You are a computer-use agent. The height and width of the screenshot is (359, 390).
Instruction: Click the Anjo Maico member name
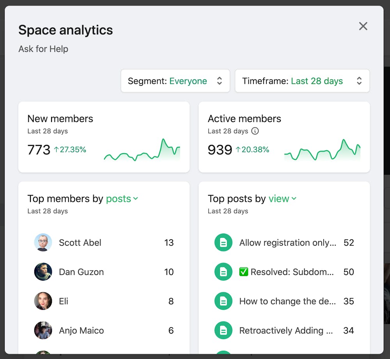(81, 331)
